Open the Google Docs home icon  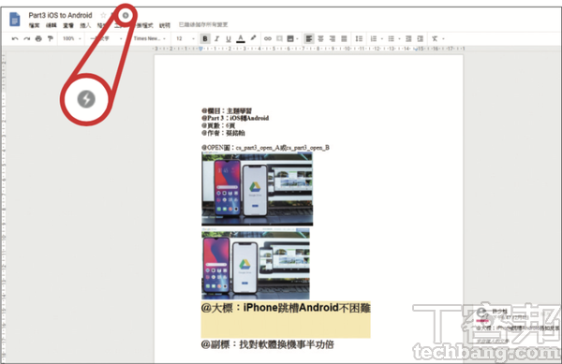click(15, 19)
